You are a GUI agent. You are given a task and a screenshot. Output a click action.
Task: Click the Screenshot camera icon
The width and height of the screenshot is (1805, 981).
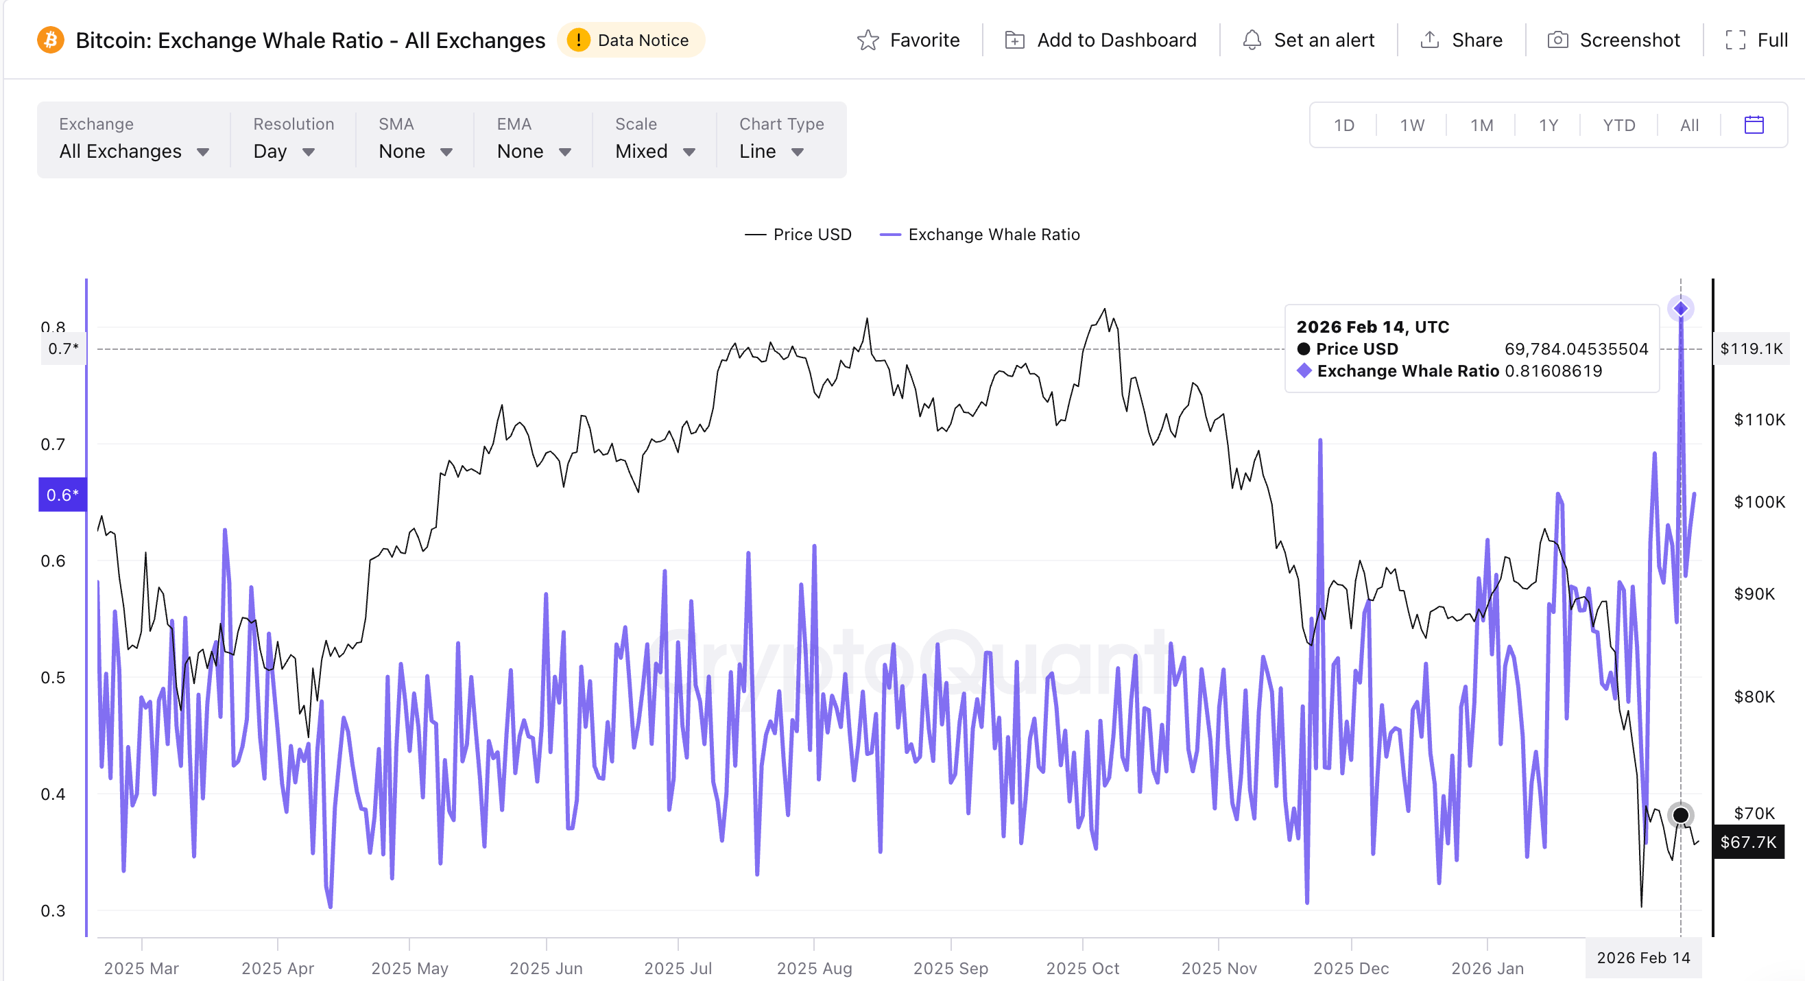(1558, 40)
